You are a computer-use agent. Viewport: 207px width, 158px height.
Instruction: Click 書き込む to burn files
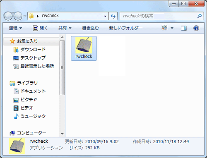coord(90,28)
